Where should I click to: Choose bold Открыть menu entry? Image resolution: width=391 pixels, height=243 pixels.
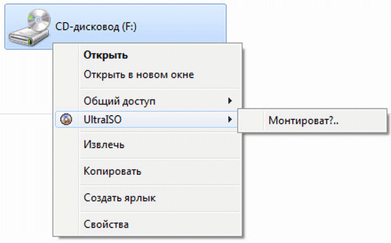106,55
